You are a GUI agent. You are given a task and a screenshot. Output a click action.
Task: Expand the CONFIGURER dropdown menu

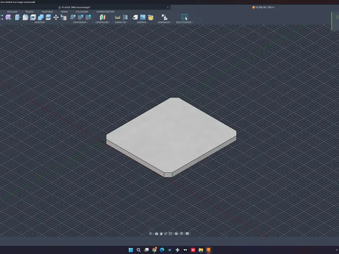pyautogui.click(x=80, y=22)
